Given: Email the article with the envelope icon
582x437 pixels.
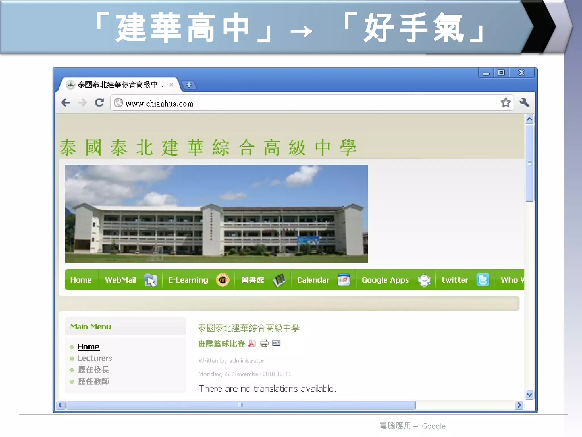Looking at the screenshot, I should pos(276,343).
